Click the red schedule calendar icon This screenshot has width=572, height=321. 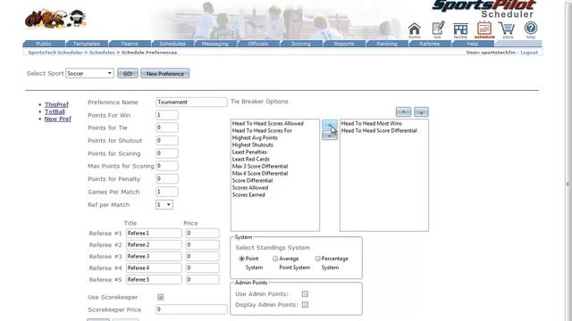coord(484,29)
